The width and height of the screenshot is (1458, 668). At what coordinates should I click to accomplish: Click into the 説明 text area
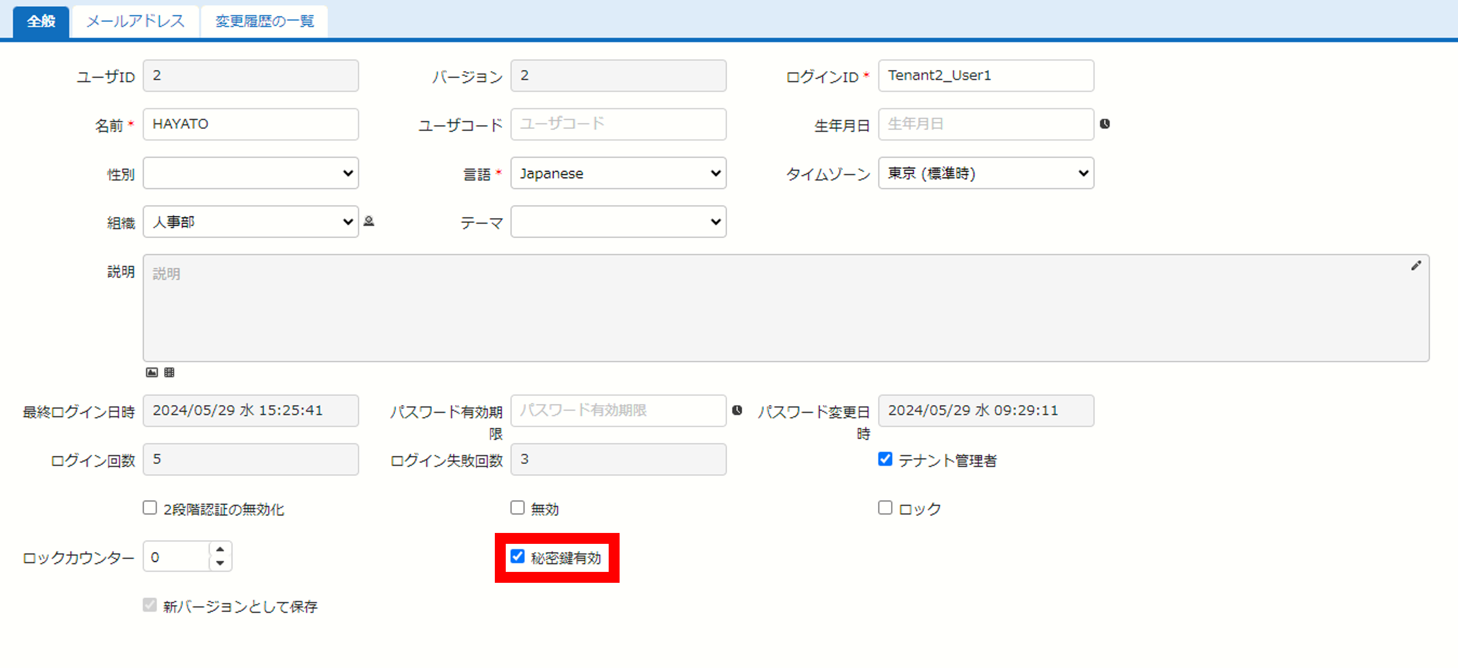point(785,308)
